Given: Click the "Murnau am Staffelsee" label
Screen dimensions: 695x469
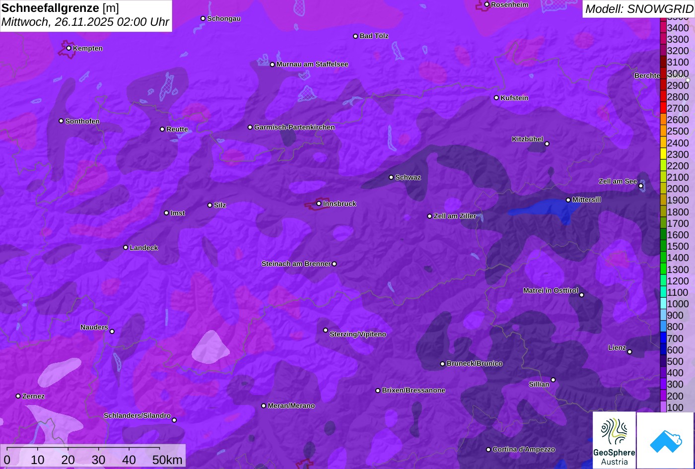Looking at the screenshot, I should coord(312,65).
